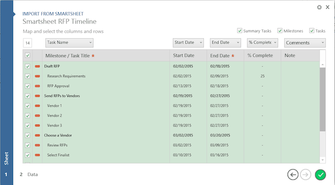This screenshot has width=335, height=185.
Task: Close the import dialog with X
Action: tap(327, 7)
